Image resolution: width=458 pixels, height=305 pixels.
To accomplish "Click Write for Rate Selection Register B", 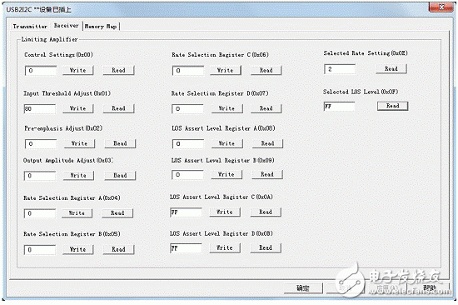I will [78, 249].
